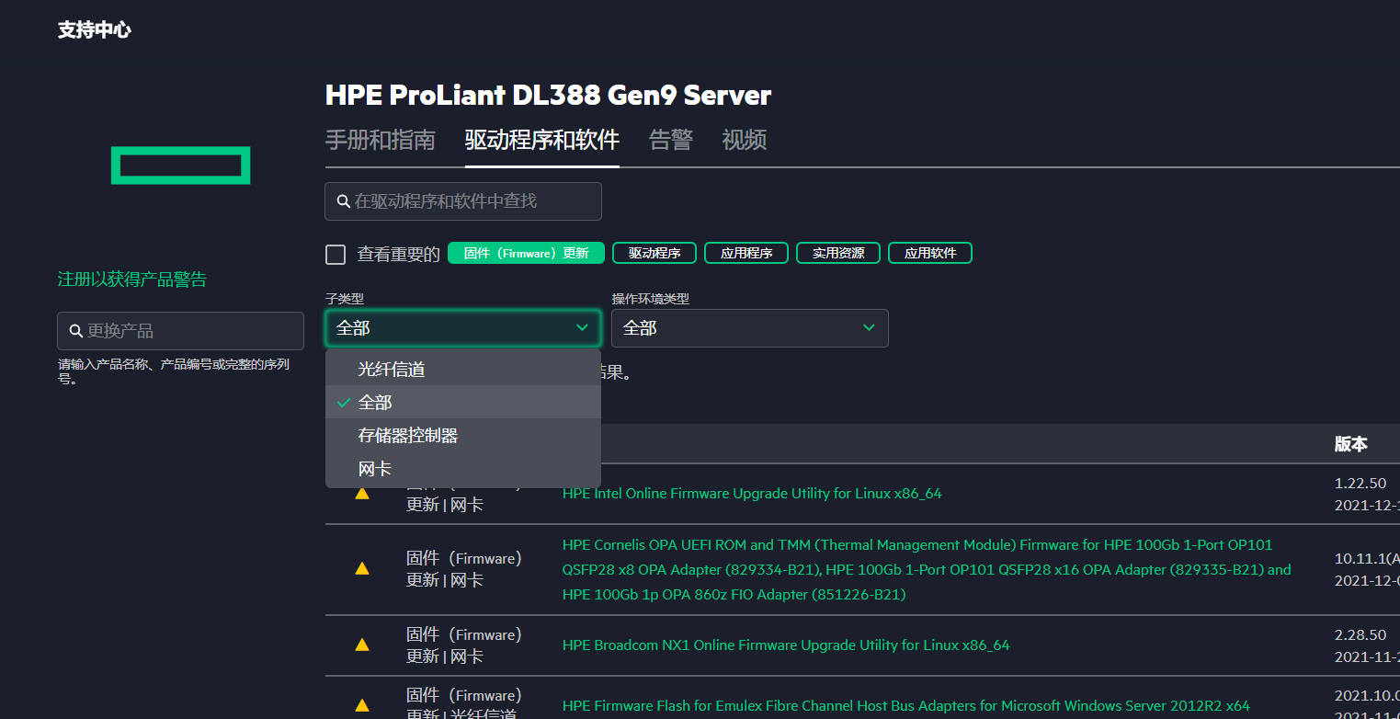The height and width of the screenshot is (719, 1400).
Task: Switch to the 驱动程序和软件 tab
Action: click(542, 140)
